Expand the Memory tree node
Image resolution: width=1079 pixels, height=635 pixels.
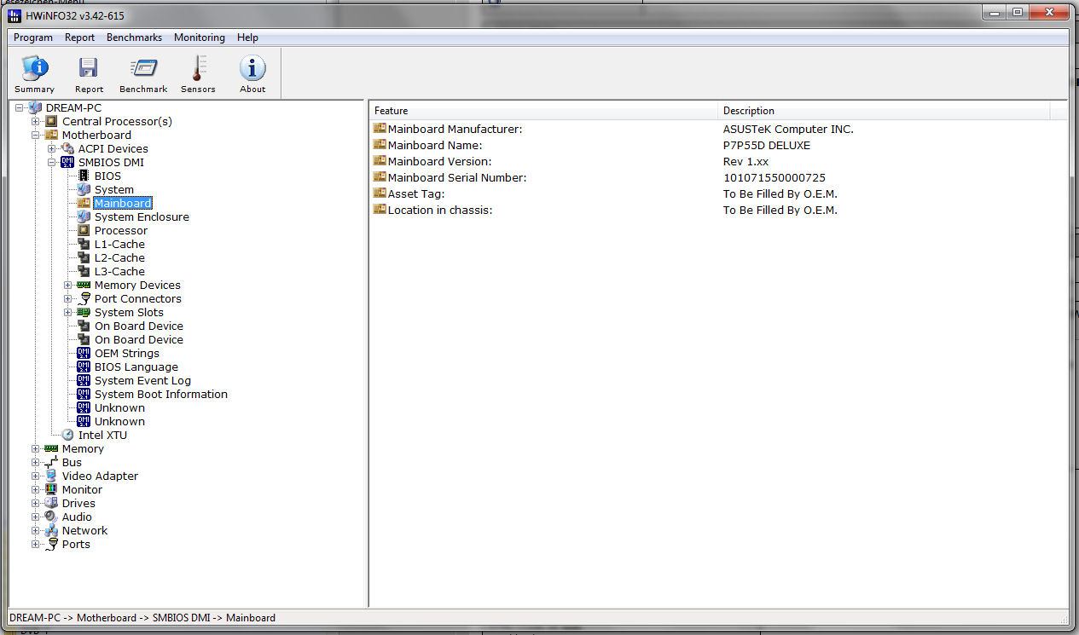click(36, 449)
